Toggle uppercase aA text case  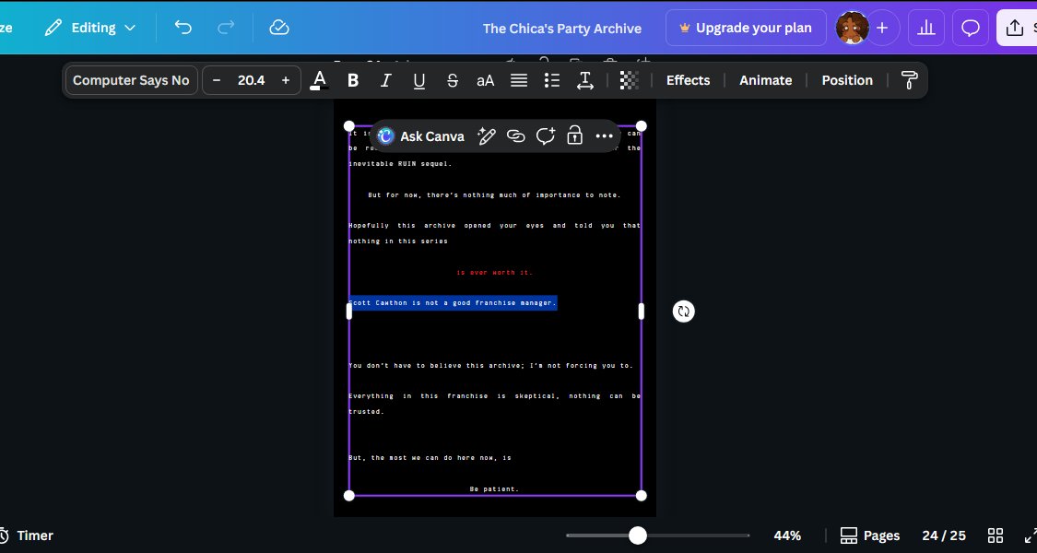coord(486,80)
